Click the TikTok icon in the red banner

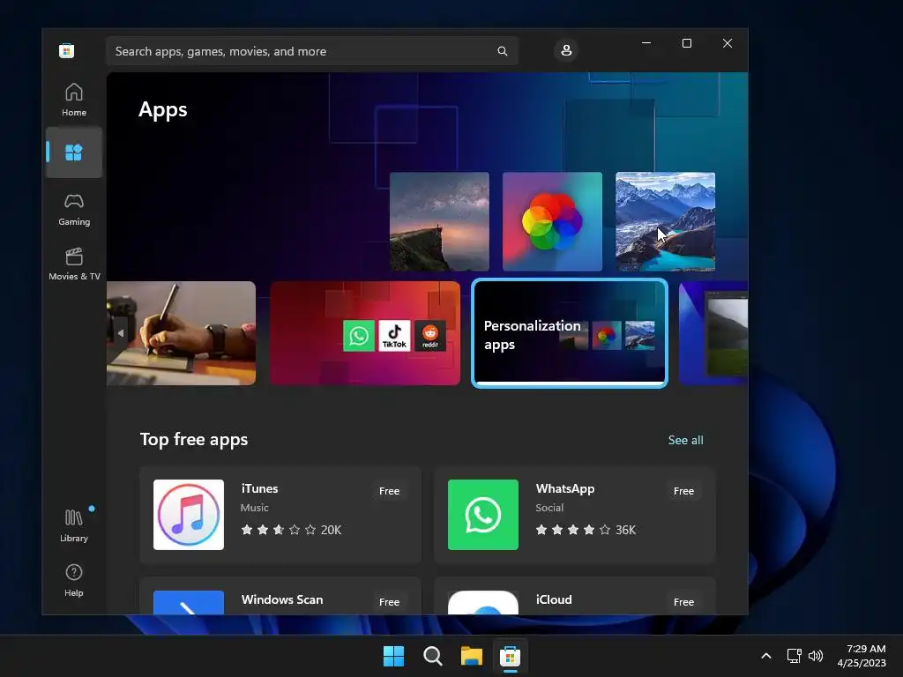point(394,336)
